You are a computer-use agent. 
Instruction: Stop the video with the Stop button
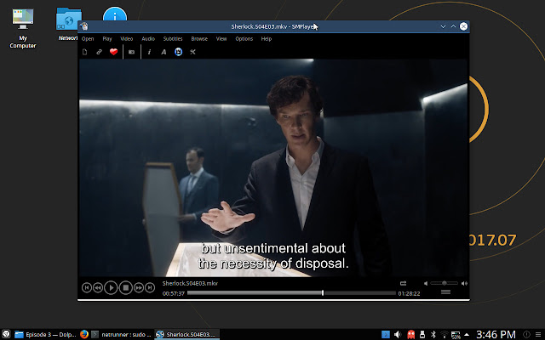coord(126,287)
